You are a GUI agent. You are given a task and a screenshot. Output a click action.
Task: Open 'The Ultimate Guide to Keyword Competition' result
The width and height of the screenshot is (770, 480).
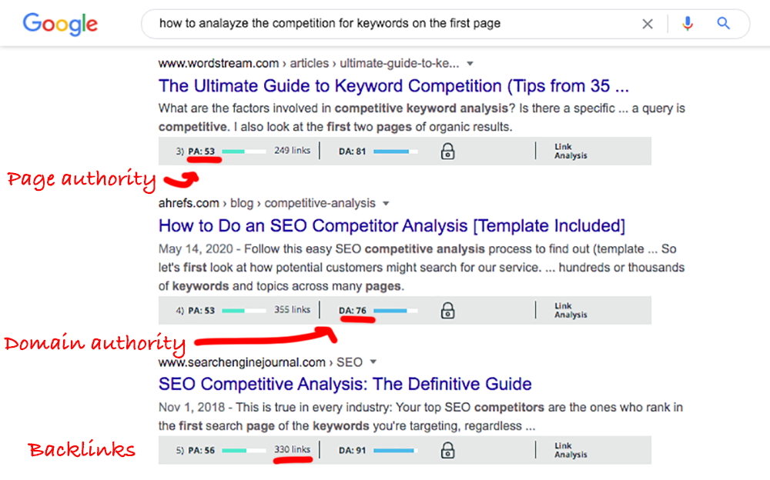393,86
